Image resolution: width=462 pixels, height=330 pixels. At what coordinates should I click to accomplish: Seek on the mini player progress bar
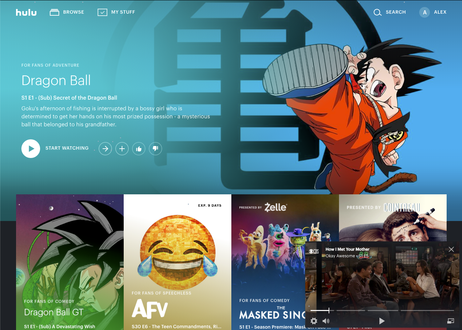pyautogui.click(x=382, y=310)
